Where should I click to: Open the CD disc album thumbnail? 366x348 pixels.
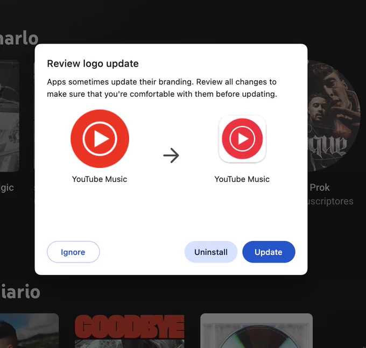click(256, 331)
